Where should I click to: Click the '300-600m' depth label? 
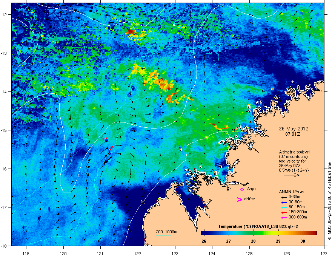[x=298, y=217]
